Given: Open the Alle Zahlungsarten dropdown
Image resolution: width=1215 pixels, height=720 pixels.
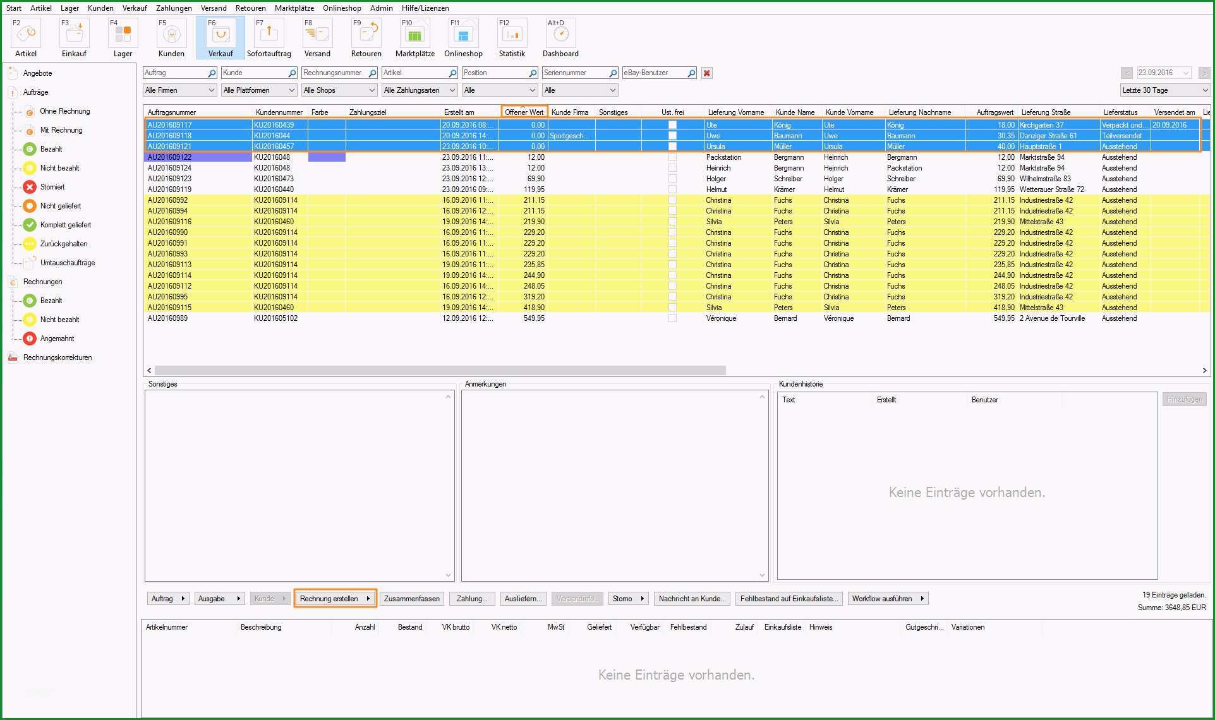Looking at the screenshot, I should [x=420, y=90].
